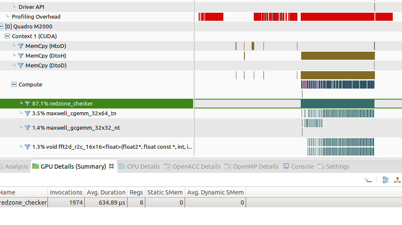Select the 1.4% maxwell_gcgemm_32x32_nt row
Viewport: 402px width, 225px height.
(97, 128)
